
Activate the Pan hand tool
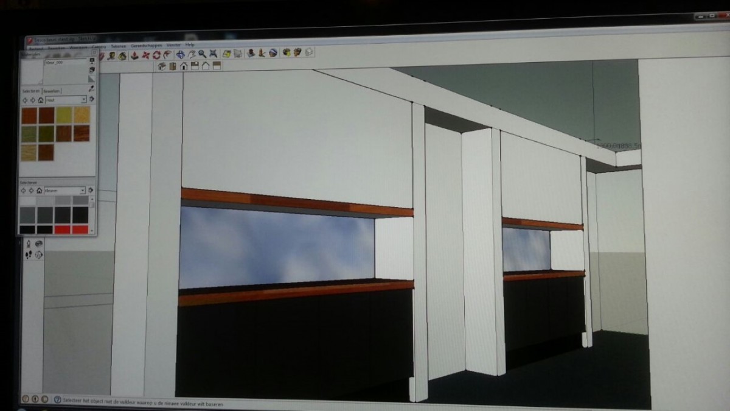click(192, 54)
